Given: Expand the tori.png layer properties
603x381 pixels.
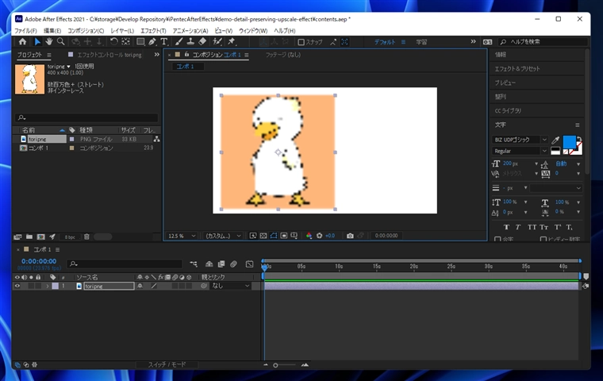Looking at the screenshot, I should tap(47, 286).
